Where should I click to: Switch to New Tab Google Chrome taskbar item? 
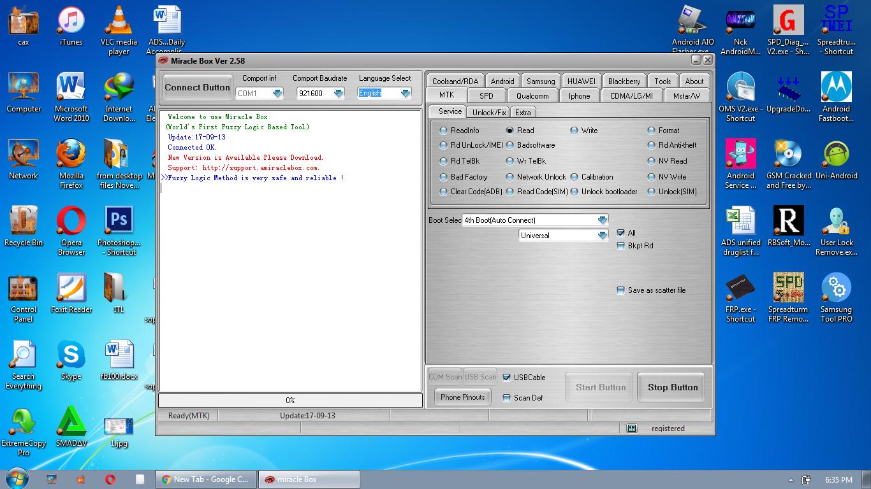206,479
